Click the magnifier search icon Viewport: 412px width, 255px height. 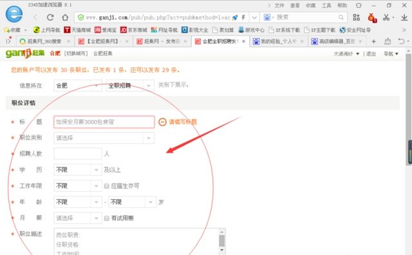341,17
